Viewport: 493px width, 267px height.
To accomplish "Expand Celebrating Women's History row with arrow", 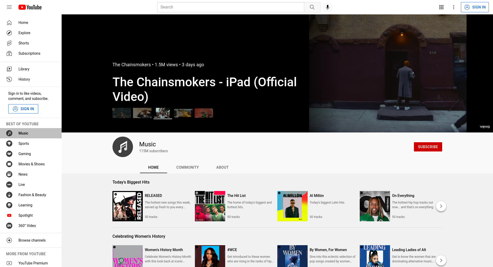I will (x=441, y=260).
